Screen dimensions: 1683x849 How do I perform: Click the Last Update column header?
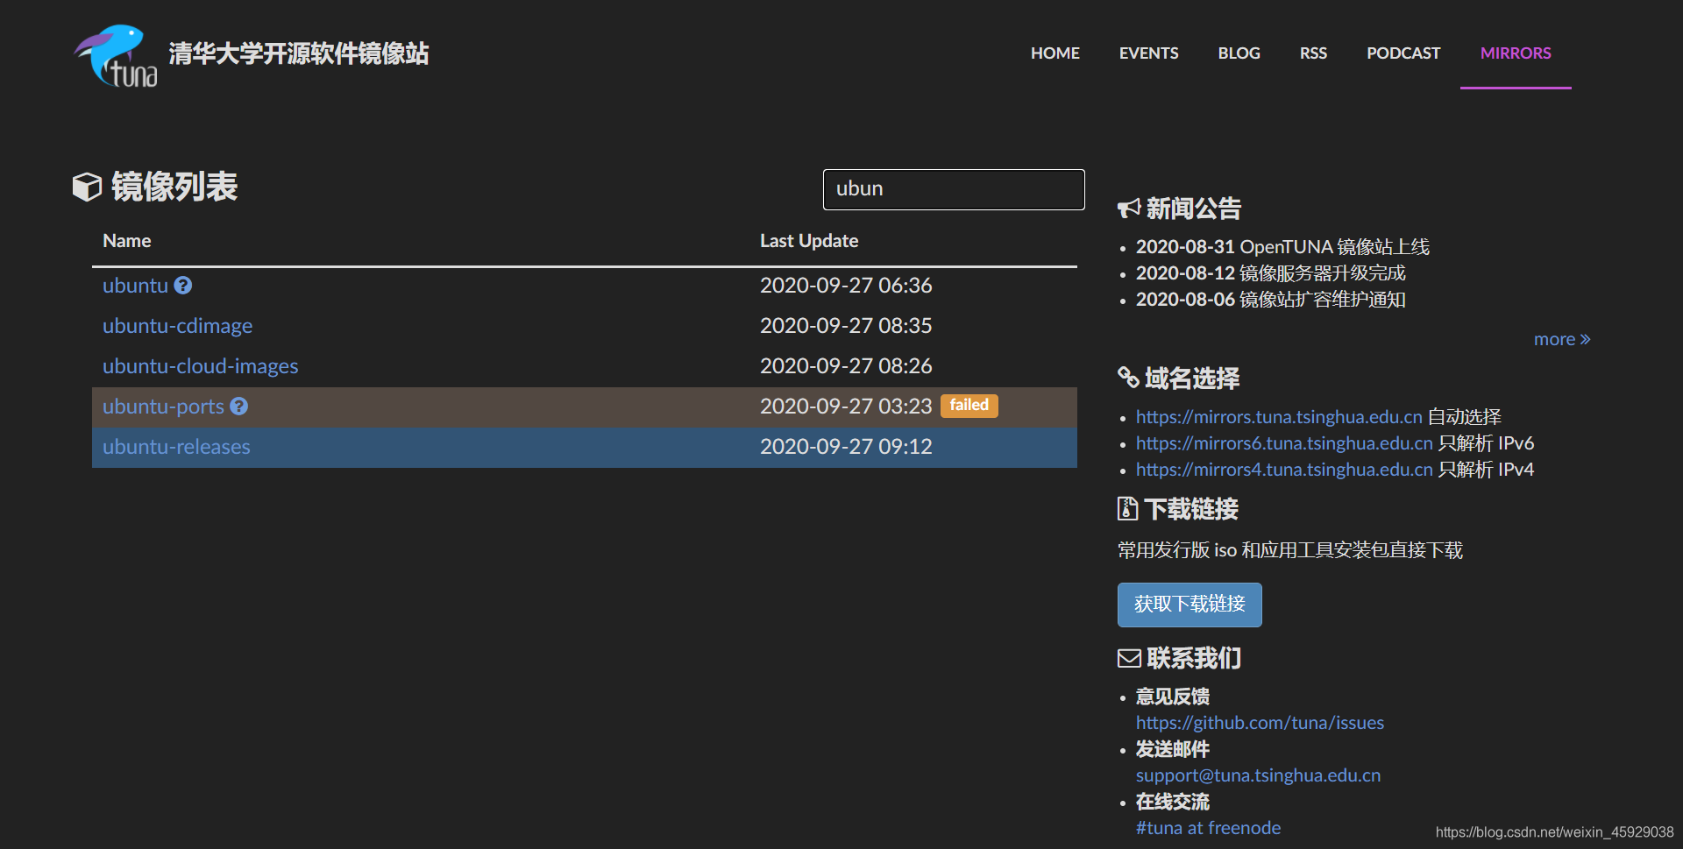click(809, 241)
